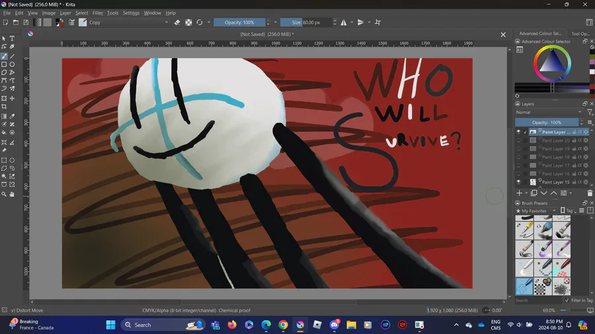Viewport: 595px width, 334px height.
Task: Show Paint Layer 18 visibility eye
Action: pyautogui.click(x=518, y=157)
